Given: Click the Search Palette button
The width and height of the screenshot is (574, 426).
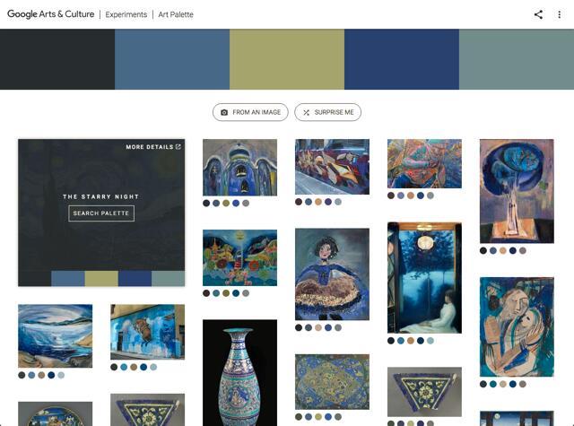Looking at the screenshot, I should (101, 213).
